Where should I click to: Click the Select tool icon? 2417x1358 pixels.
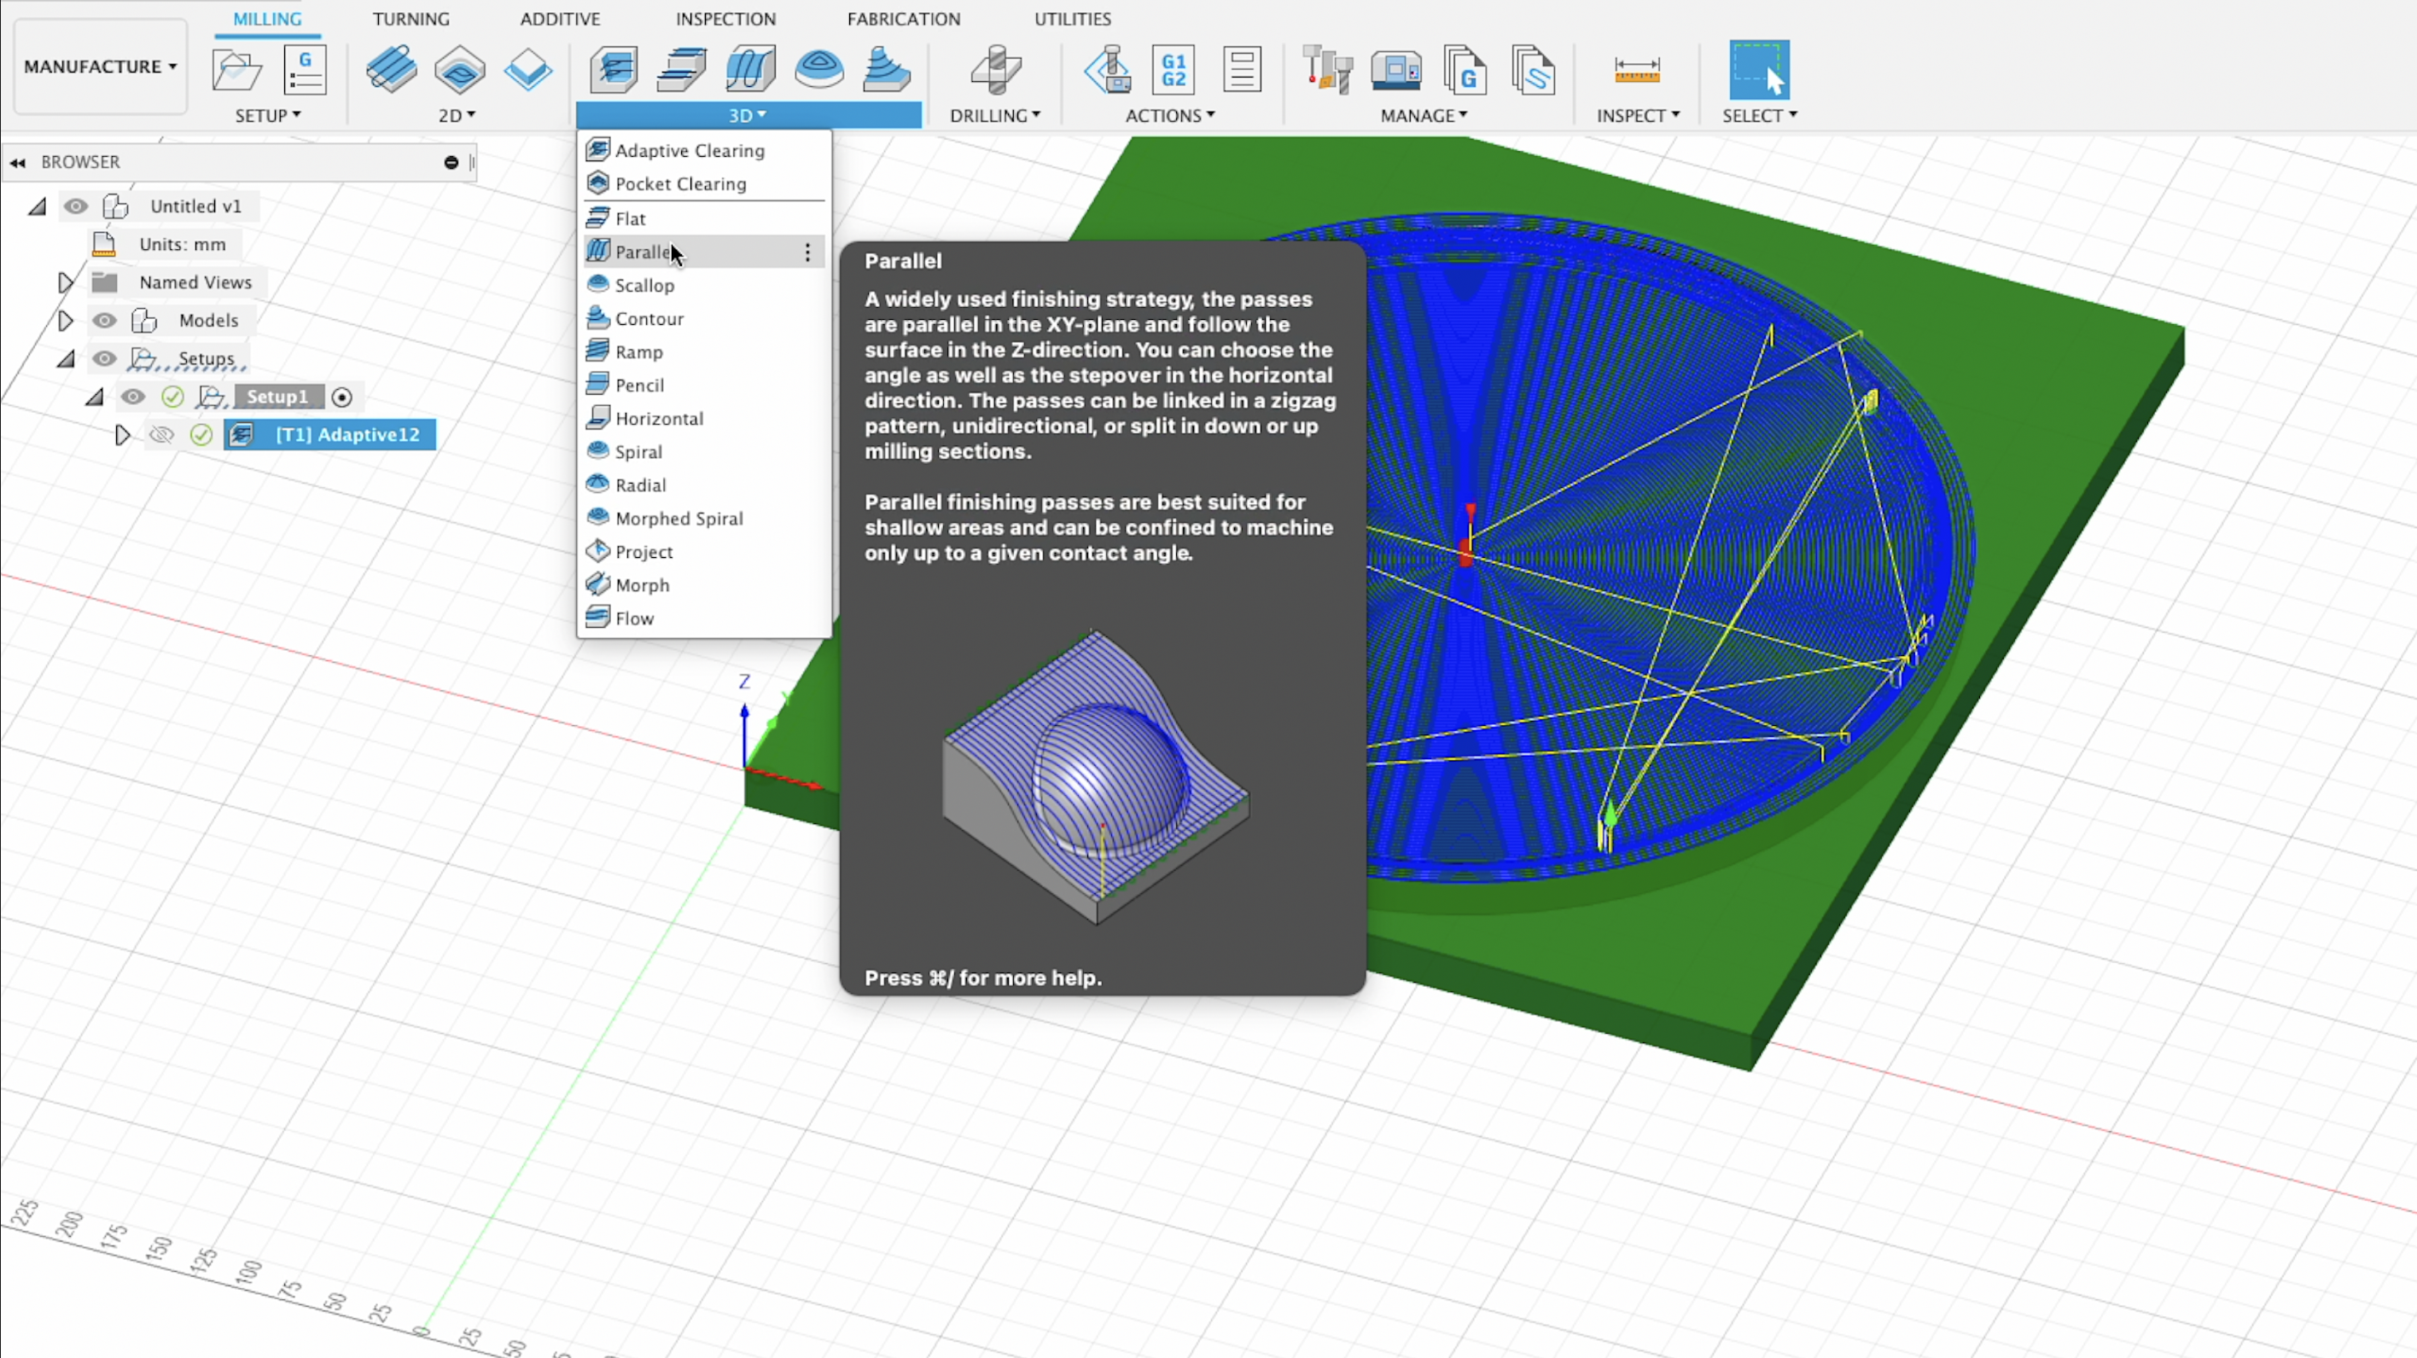(1758, 70)
